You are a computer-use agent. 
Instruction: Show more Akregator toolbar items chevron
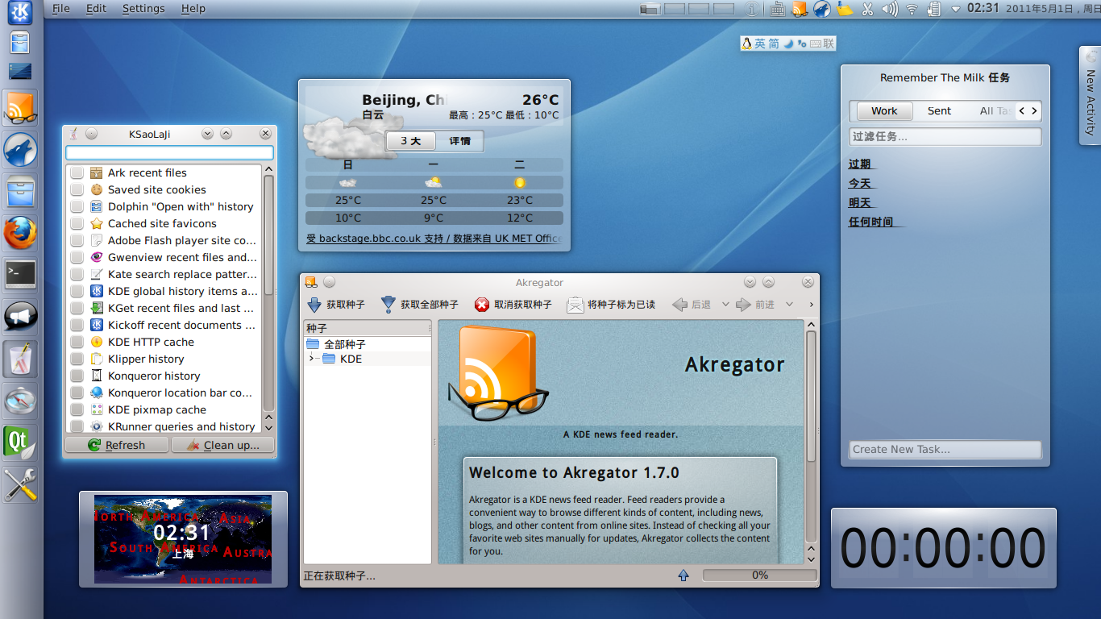(x=811, y=305)
